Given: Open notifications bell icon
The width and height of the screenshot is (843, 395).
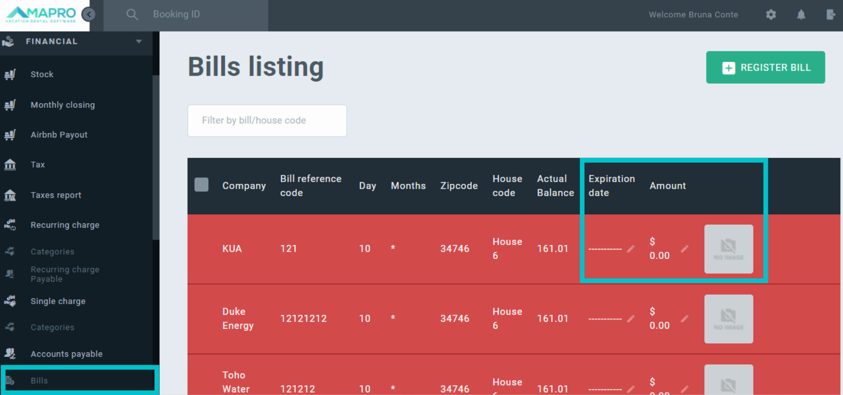Looking at the screenshot, I should point(801,15).
